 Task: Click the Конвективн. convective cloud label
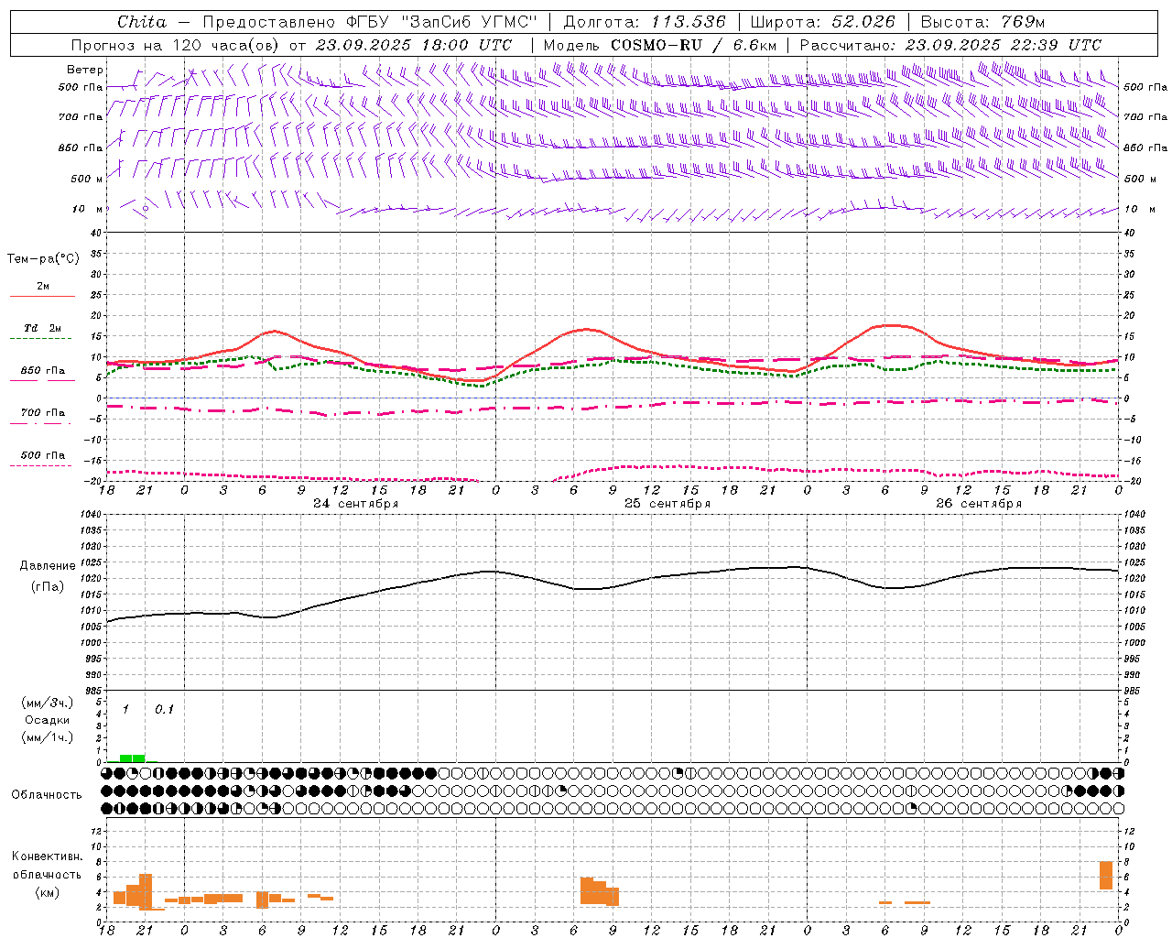48,856
